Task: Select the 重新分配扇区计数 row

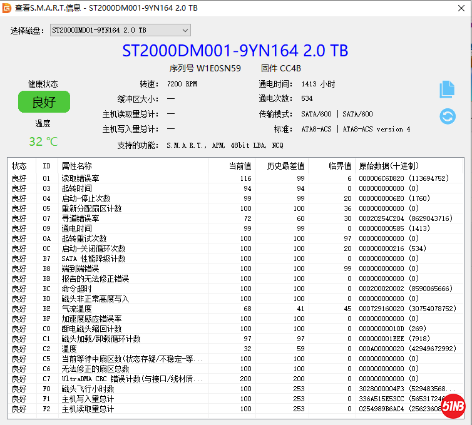Action: tap(91, 208)
